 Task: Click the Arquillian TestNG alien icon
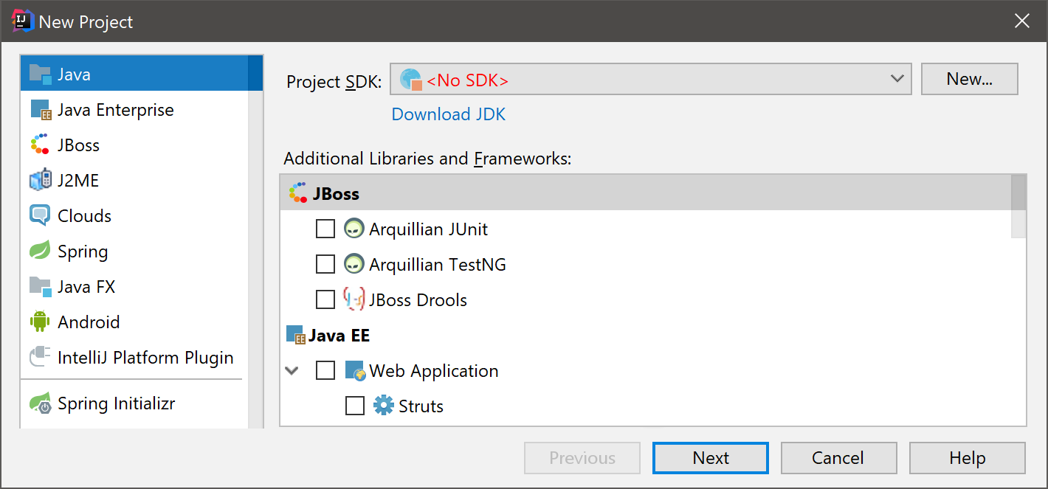click(354, 265)
